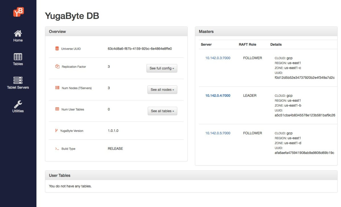This screenshot has width=341, height=207.
Task: Click the YugaByte DB page heading
Action: coord(72,16)
